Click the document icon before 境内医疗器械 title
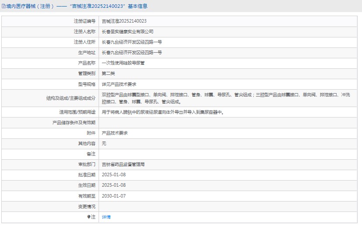Viewport: 362px width, 225px height. point(3,6)
